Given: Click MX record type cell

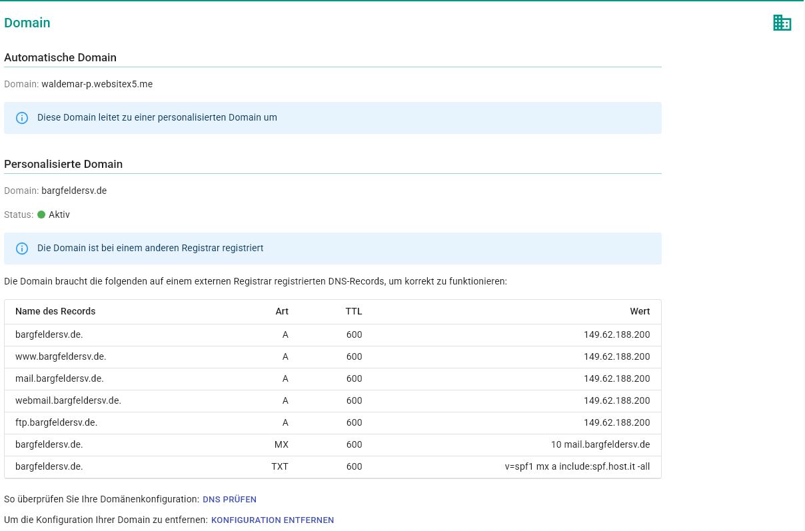Looking at the screenshot, I should click(x=281, y=444).
